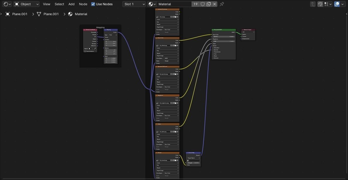Duplicate material with the new material icon
The width and height of the screenshot is (348, 180).
(x=209, y=4)
